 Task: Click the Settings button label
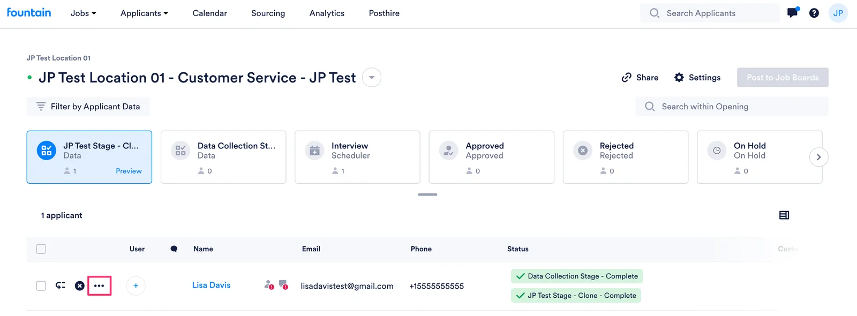pos(704,78)
